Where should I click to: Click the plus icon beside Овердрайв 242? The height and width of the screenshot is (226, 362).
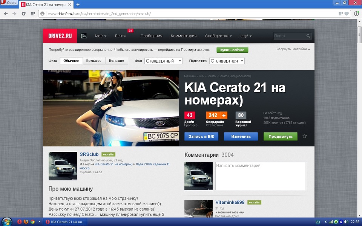click(x=224, y=115)
